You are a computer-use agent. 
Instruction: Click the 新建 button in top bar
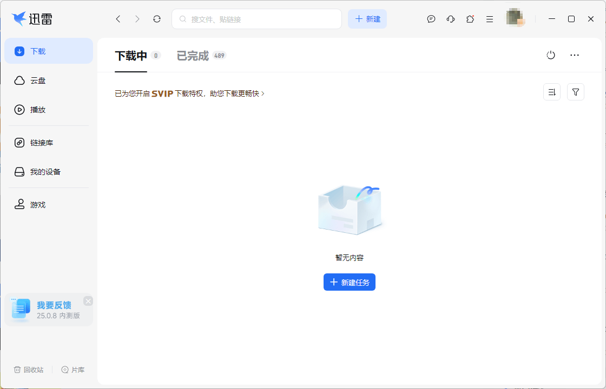coord(367,19)
